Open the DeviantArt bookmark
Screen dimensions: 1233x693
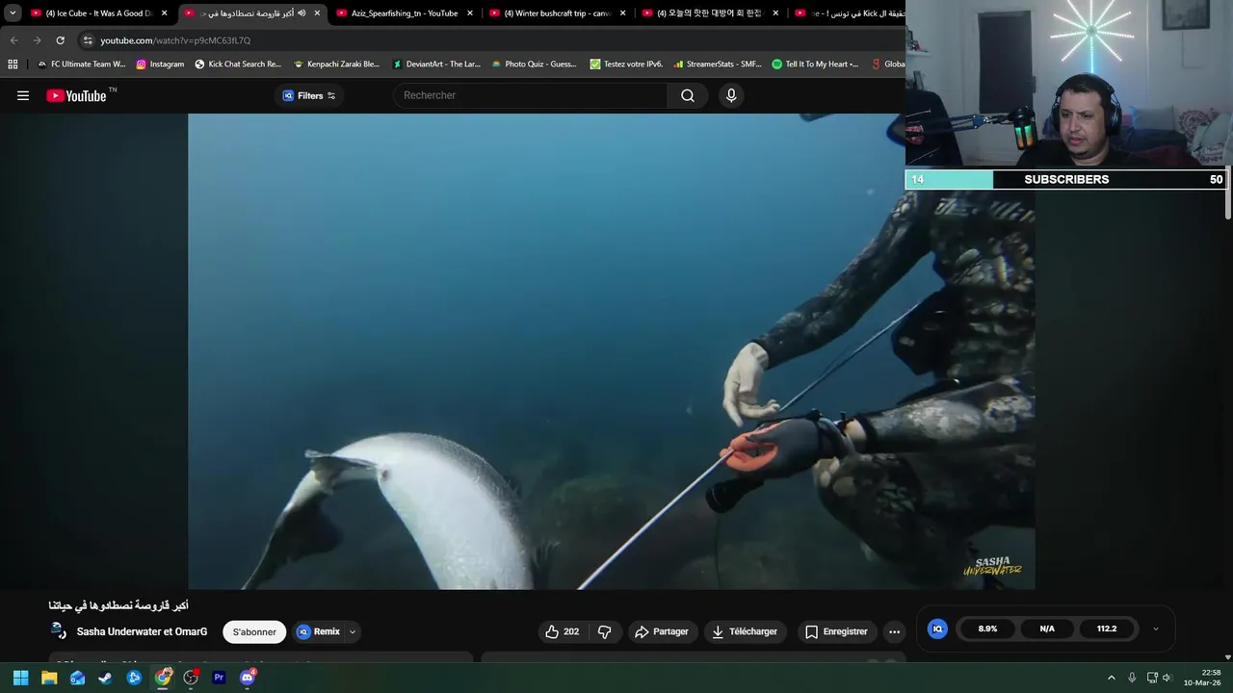point(436,64)
